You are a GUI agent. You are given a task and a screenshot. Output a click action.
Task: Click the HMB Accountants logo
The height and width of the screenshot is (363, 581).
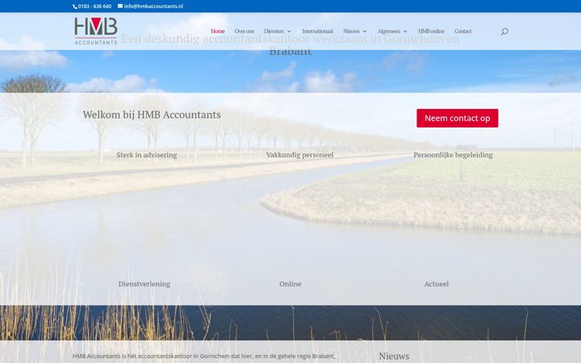click(95, 31)
